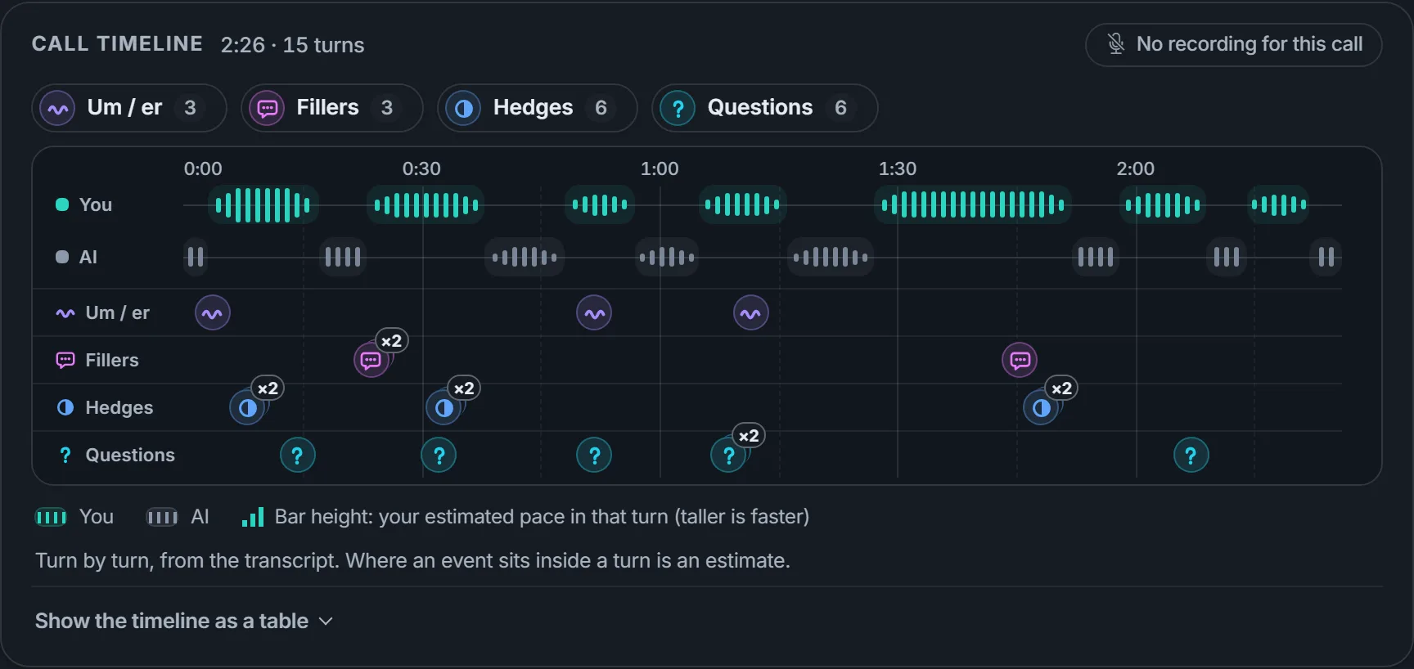Click the Questions marker after 2:00
Screen dimensions: 1414x669
tap(1191, 455)
